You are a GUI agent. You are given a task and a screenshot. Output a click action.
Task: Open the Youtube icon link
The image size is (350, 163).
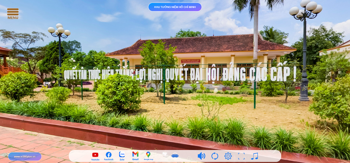[95, 156]
